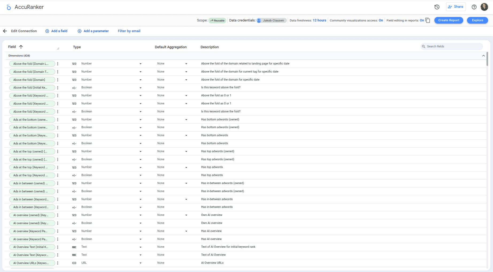Click the Explore button
This screenshot has width=493, height=272.
[477, 20]
